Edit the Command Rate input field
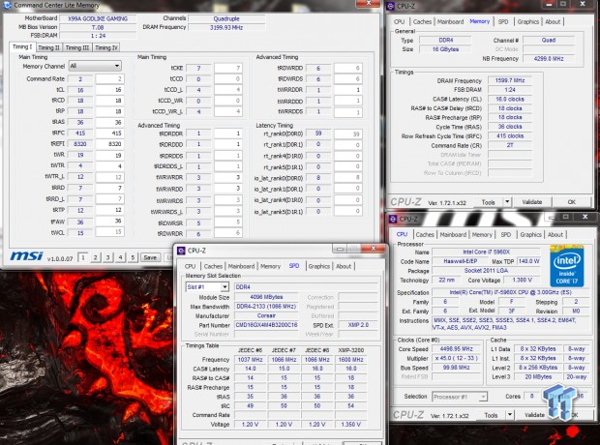Image resolution: width=600 pixels, height=445 pixels. [x=109, y=78]
